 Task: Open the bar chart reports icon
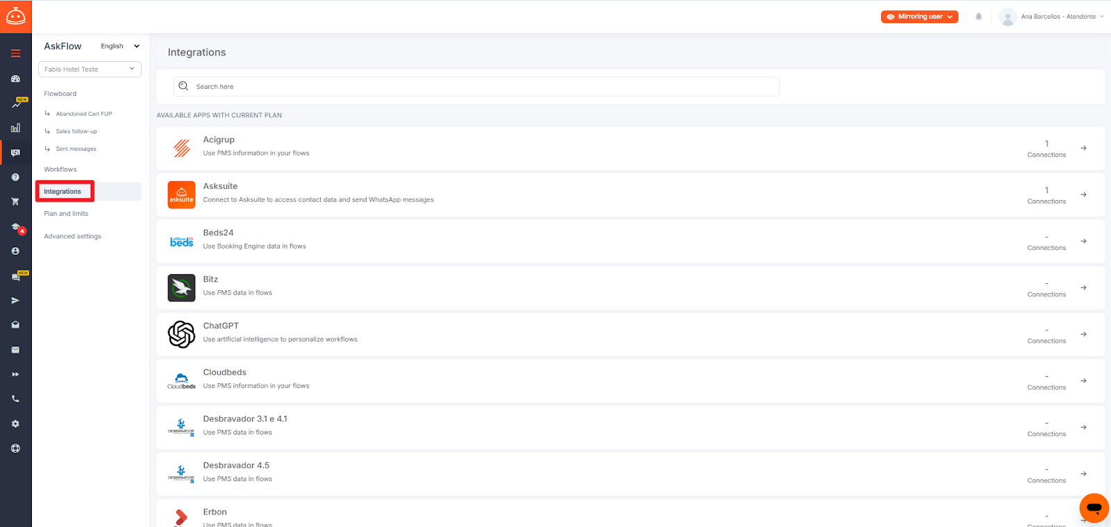tap(15, 128)
